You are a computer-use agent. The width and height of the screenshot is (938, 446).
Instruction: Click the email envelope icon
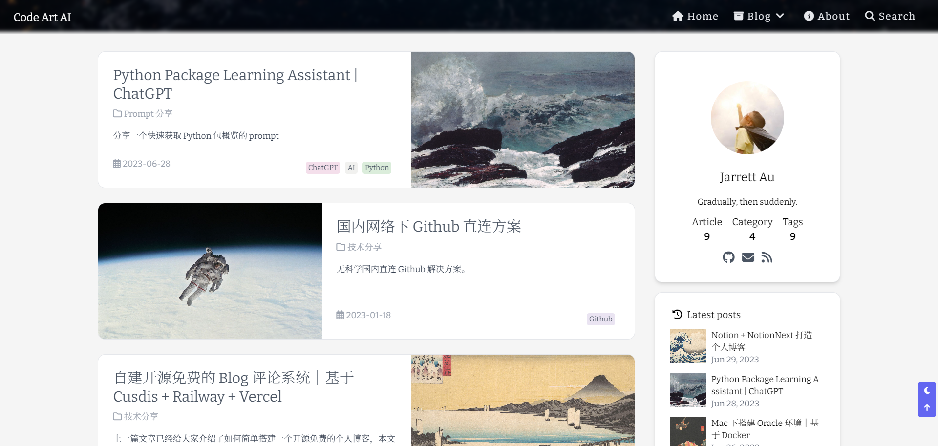(x=748, y=257)
